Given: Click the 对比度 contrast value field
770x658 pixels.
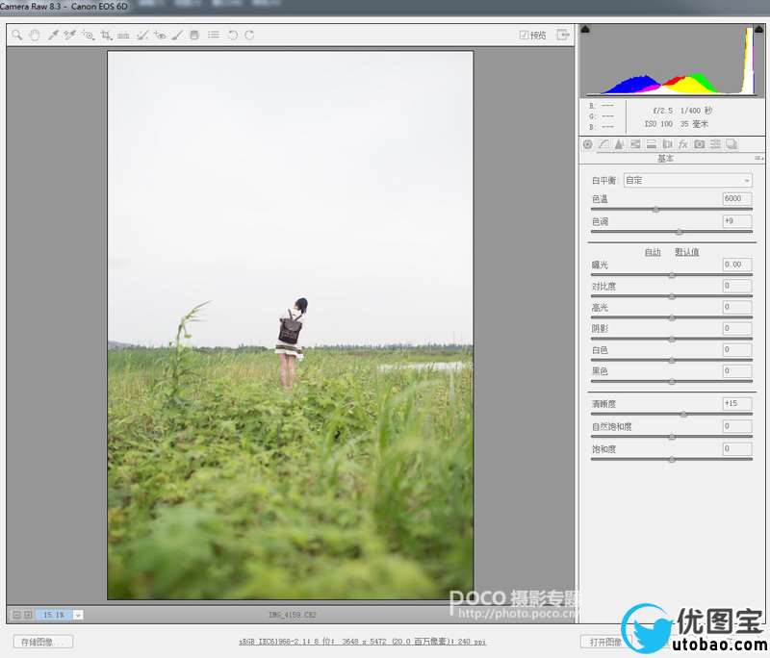Looking at the screenshot, I should coord(736,286).
